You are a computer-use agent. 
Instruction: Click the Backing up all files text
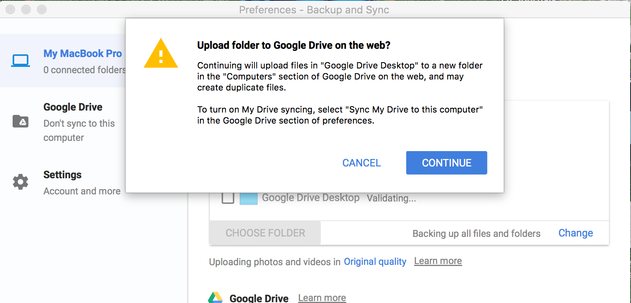click(x=476, y=233)
